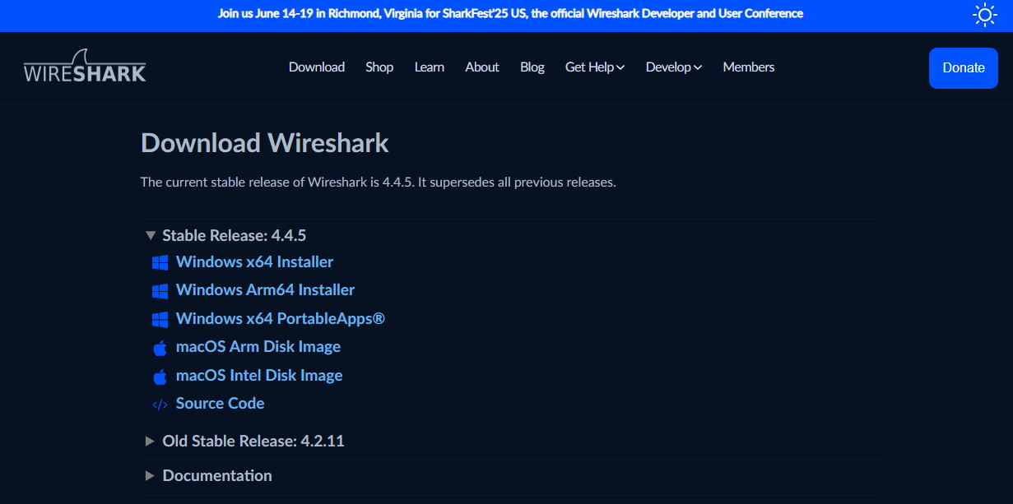Open the About nav item
This screenshot has width=1013, height=504.
coord(482,67)
